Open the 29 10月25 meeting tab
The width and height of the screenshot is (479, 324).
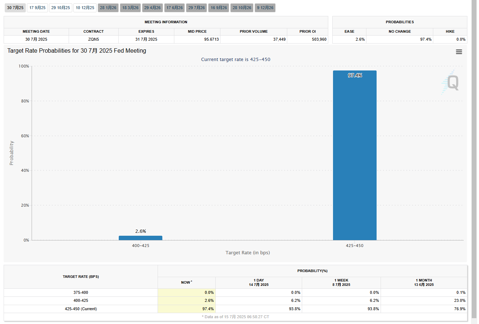point(61,8)
